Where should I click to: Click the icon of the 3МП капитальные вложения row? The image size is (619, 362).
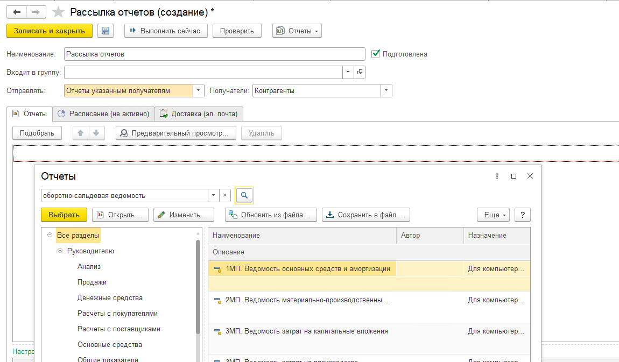tap(217, 332)
